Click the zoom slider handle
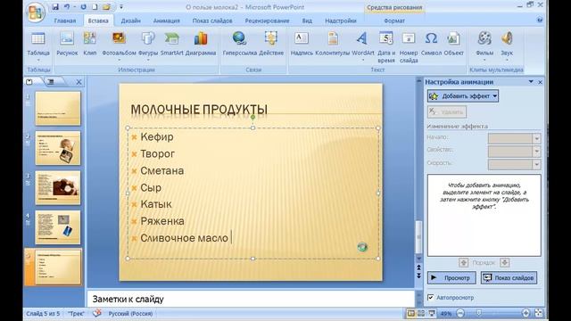The image size is (571, 321). pyautogui.click(x=479, y=313)
